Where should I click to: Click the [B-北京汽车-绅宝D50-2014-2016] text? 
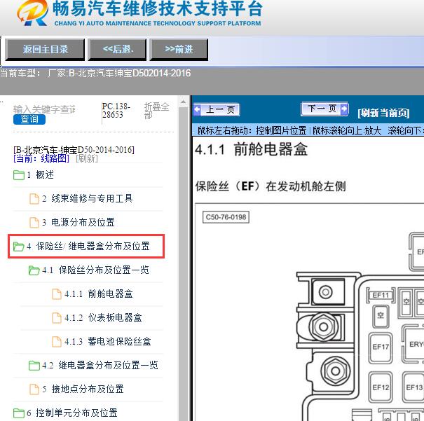pyautogui.click(x=74, y=150)
